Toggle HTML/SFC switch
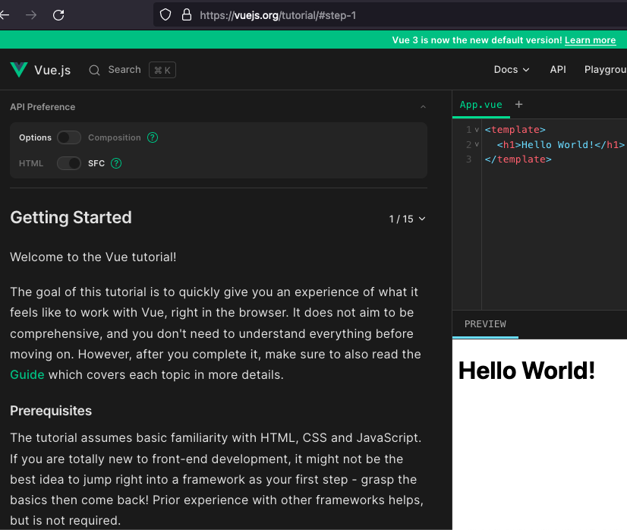The height and width of the screenshot is (530, 627). [69, 163]
